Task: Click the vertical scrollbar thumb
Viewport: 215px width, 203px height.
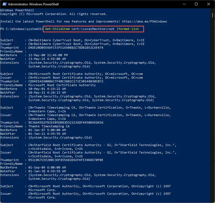Action: (212, 15)
